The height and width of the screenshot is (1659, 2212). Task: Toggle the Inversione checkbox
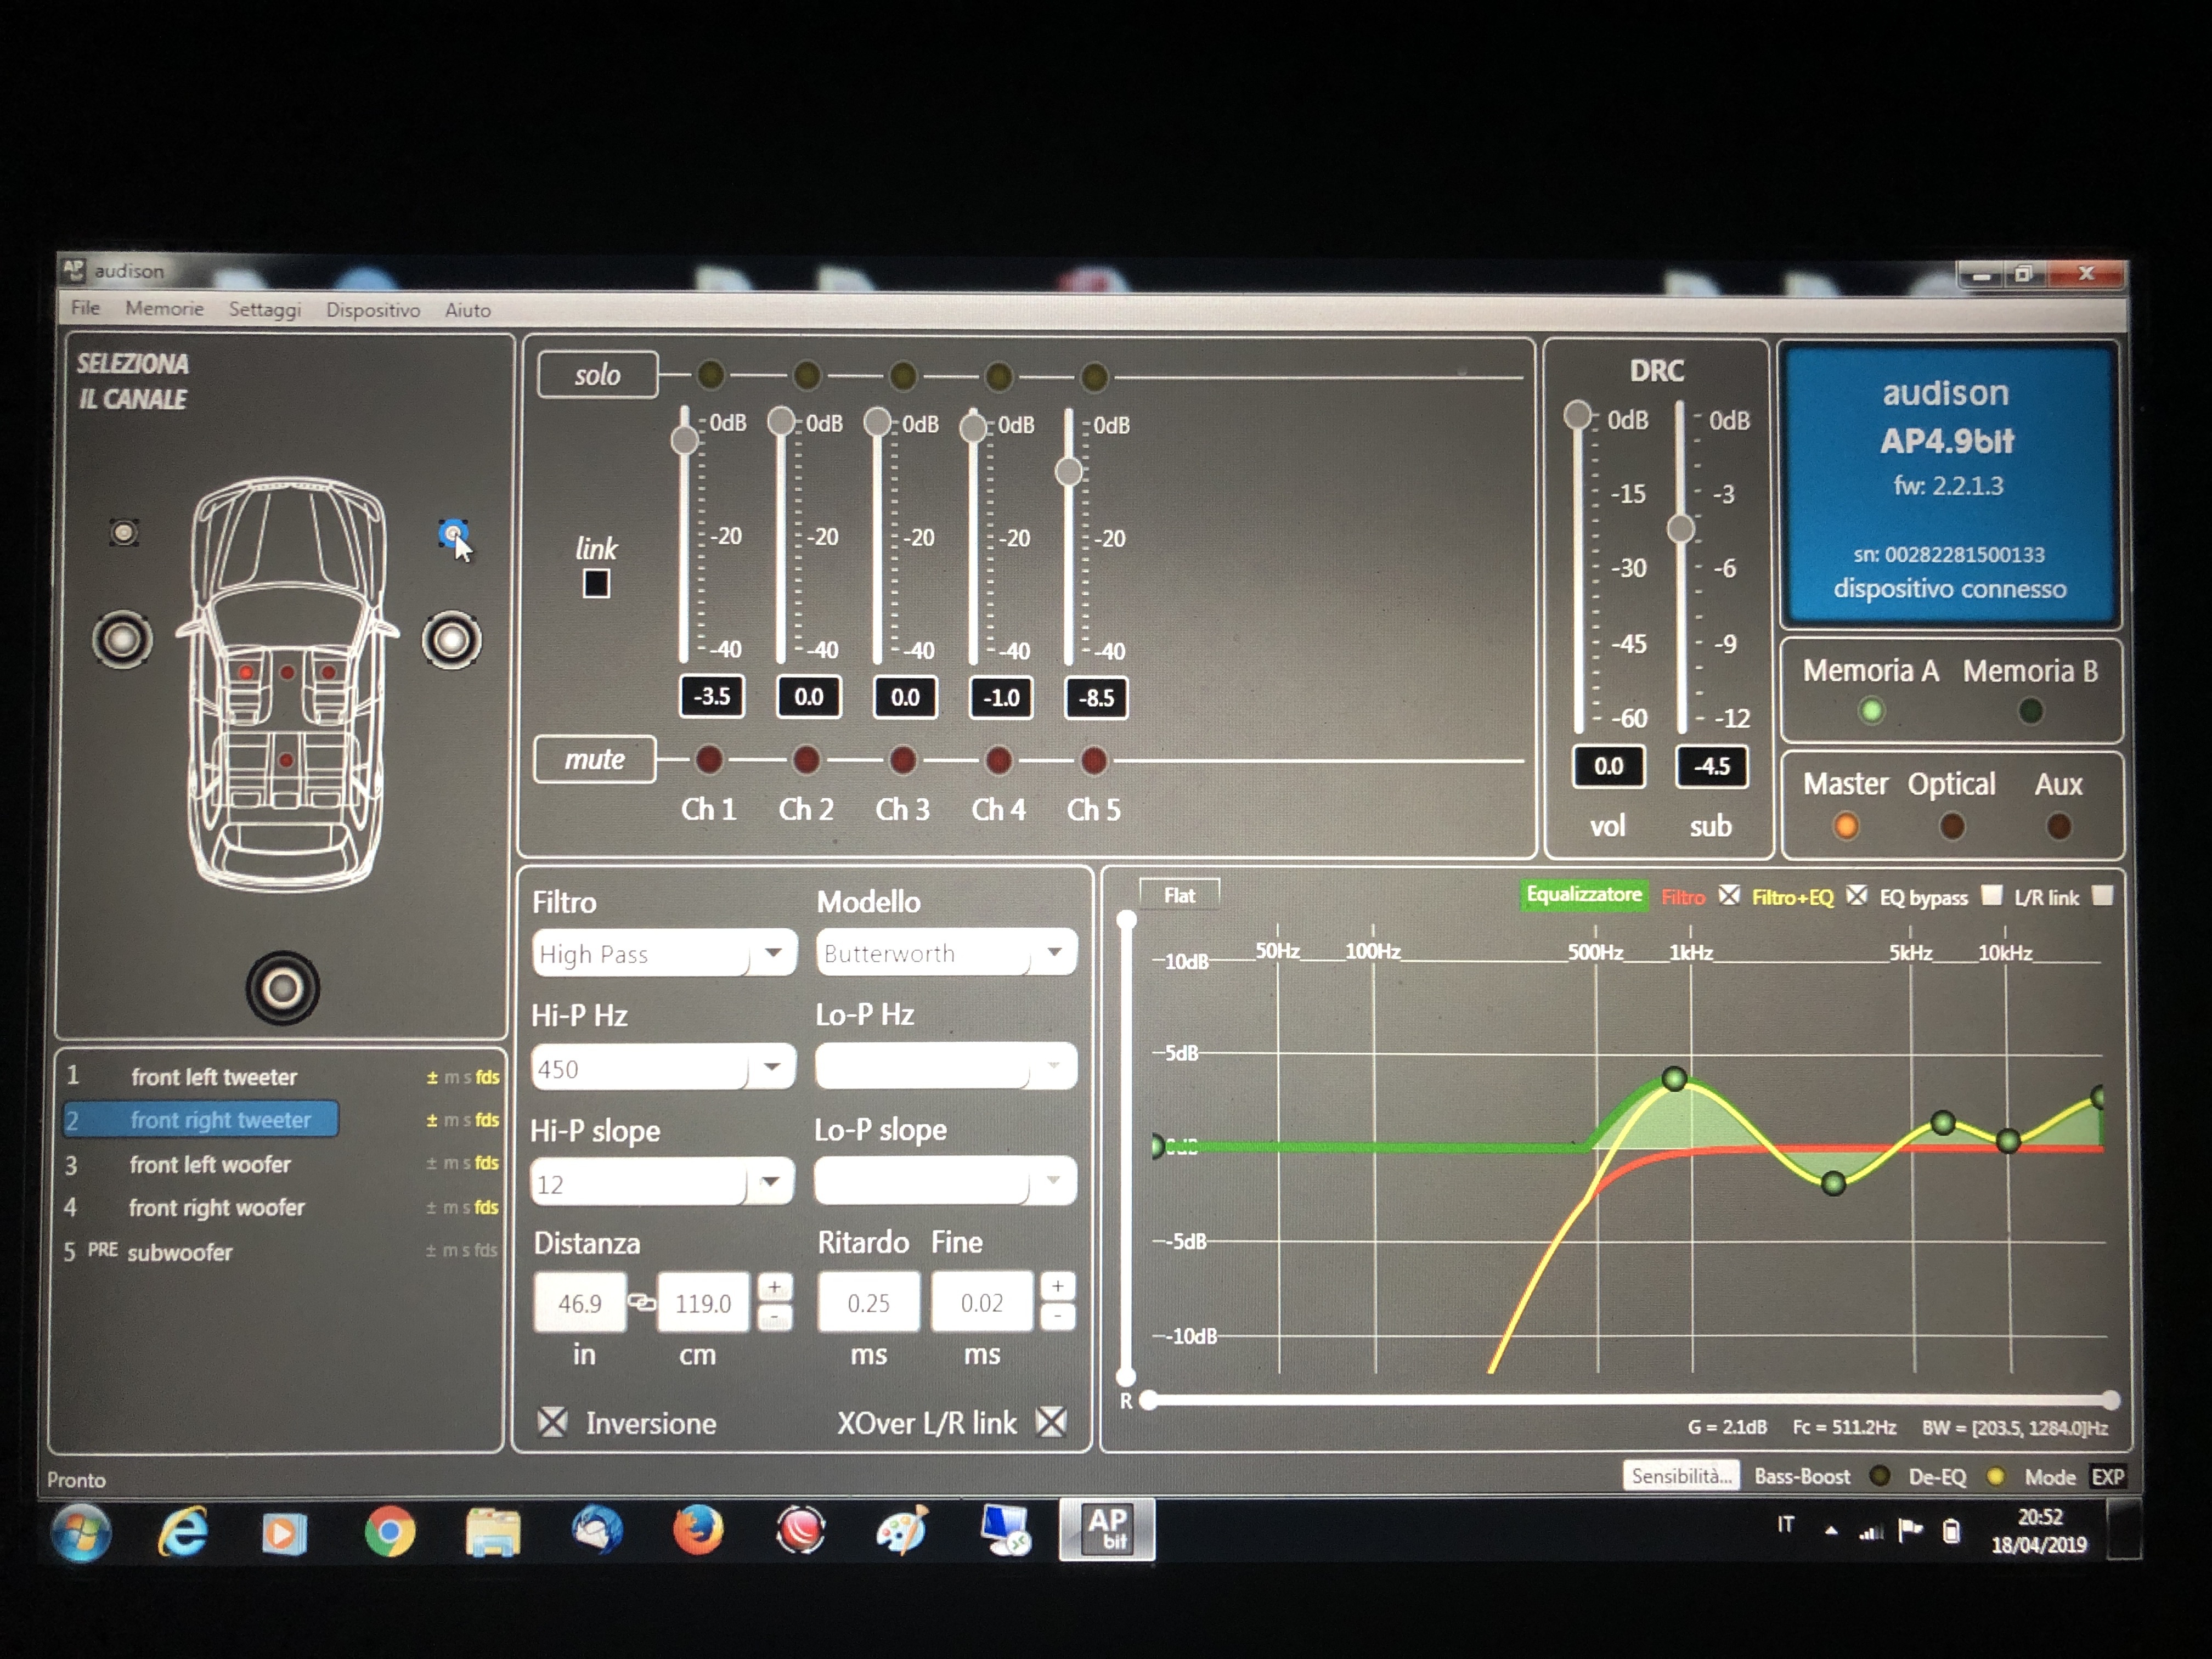552,1421
